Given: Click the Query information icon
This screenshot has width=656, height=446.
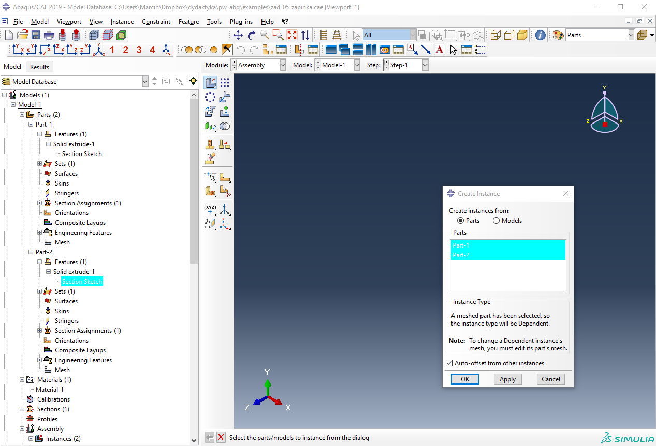Looking at the screenshot, I should pyautogui.click(x=540, y=35).
